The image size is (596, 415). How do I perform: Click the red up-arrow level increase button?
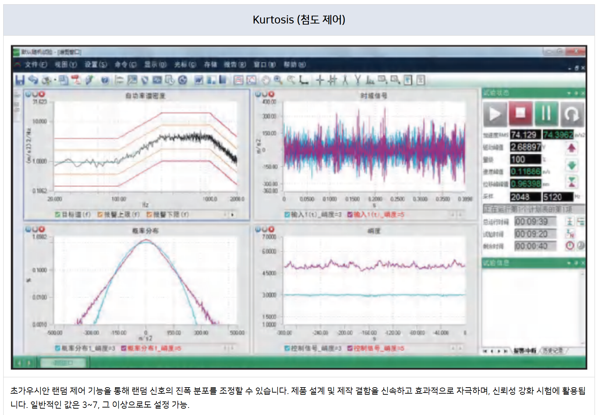(571, 148)
